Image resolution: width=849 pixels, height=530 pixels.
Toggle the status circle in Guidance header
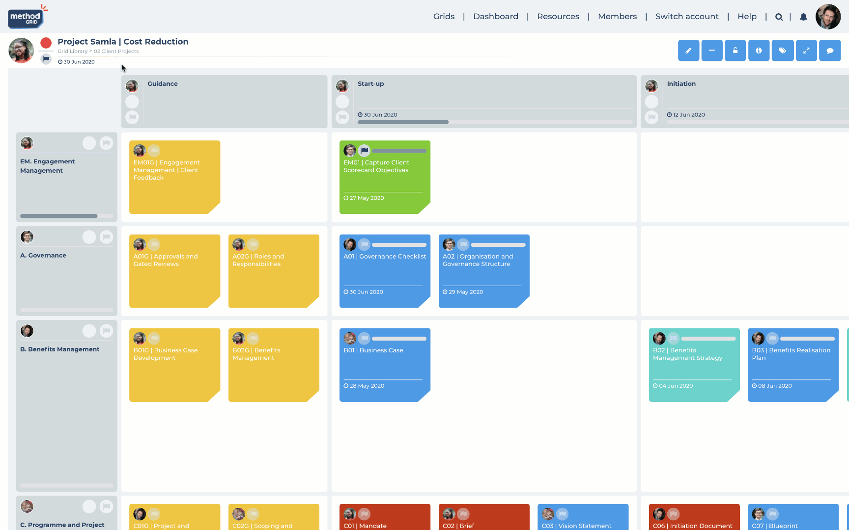[x=132, y=102]
